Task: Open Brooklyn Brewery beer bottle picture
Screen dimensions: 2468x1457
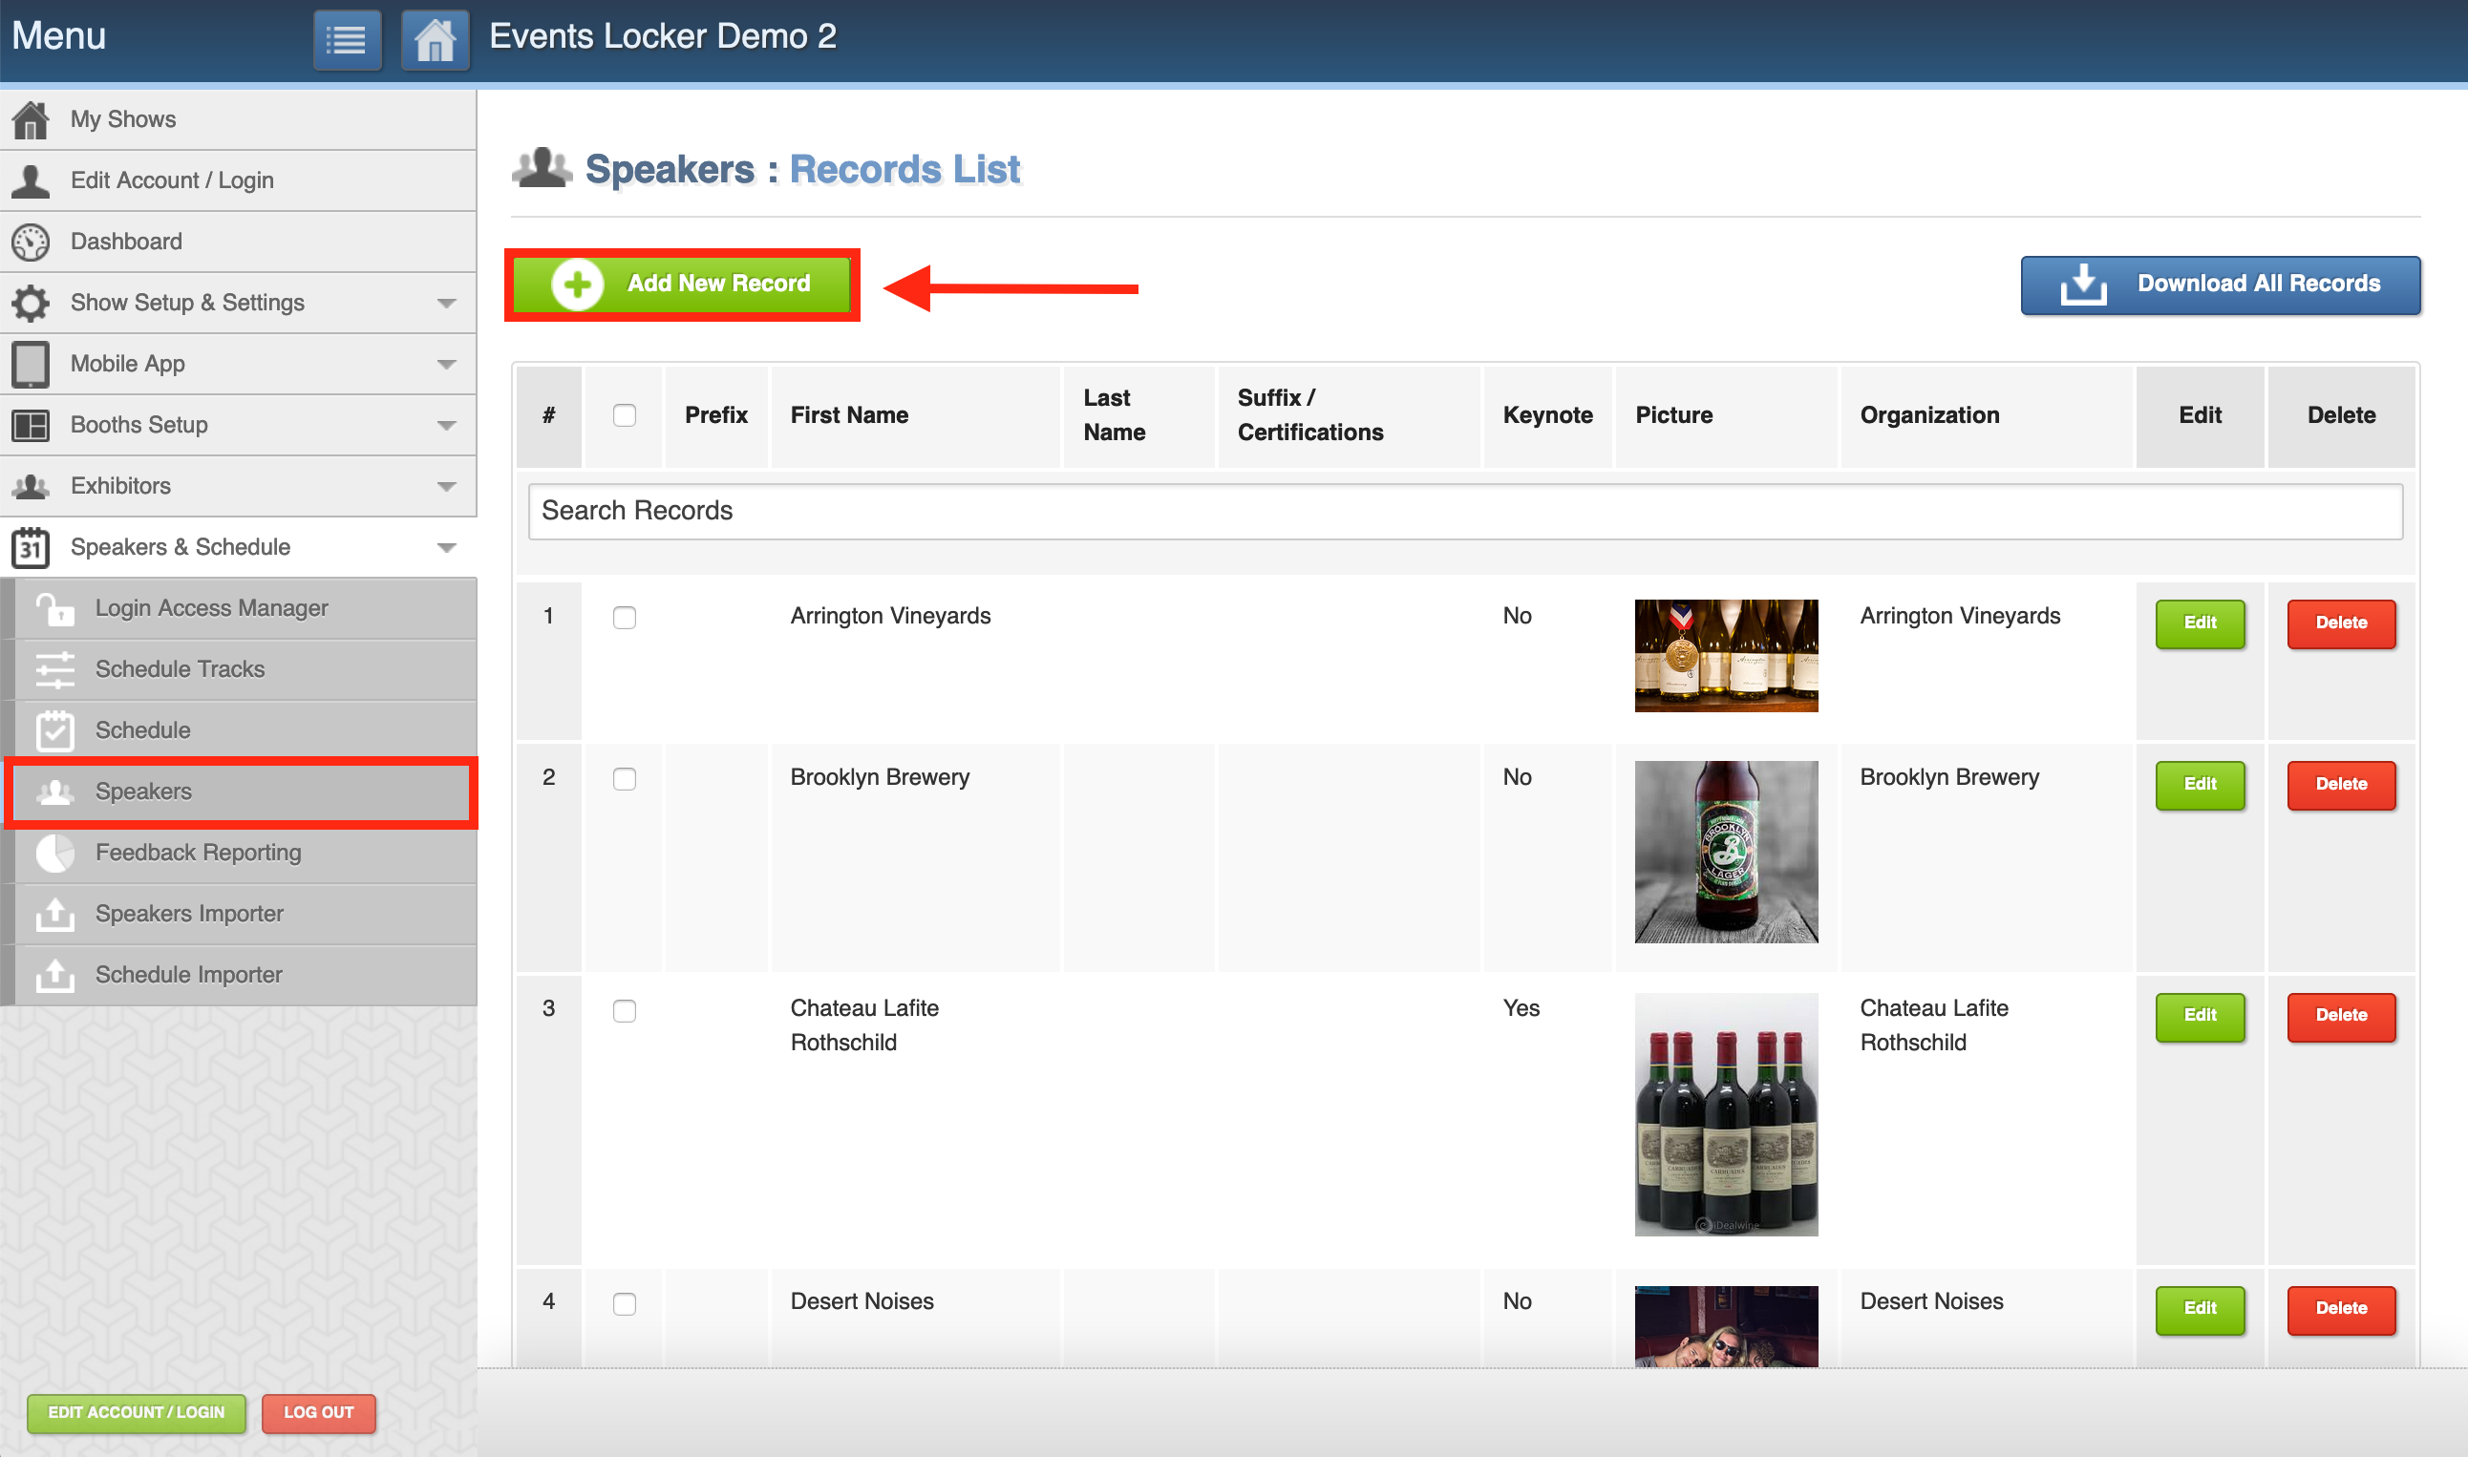Action: point(1726,853)
